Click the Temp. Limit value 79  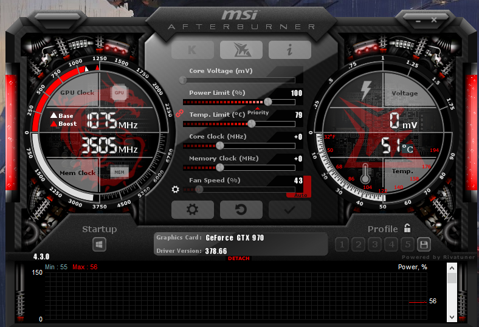tap(298, 115)
